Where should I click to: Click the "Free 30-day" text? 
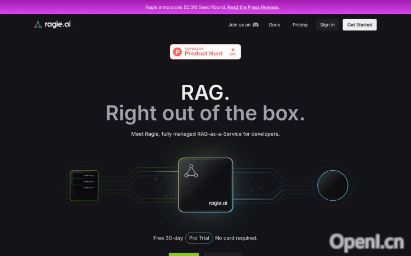pos(168,238)
